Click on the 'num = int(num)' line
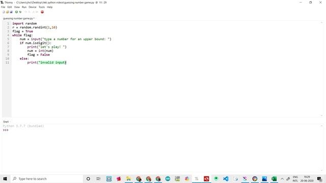Screen dimensions: 326x183 click(x=40, y=51)
